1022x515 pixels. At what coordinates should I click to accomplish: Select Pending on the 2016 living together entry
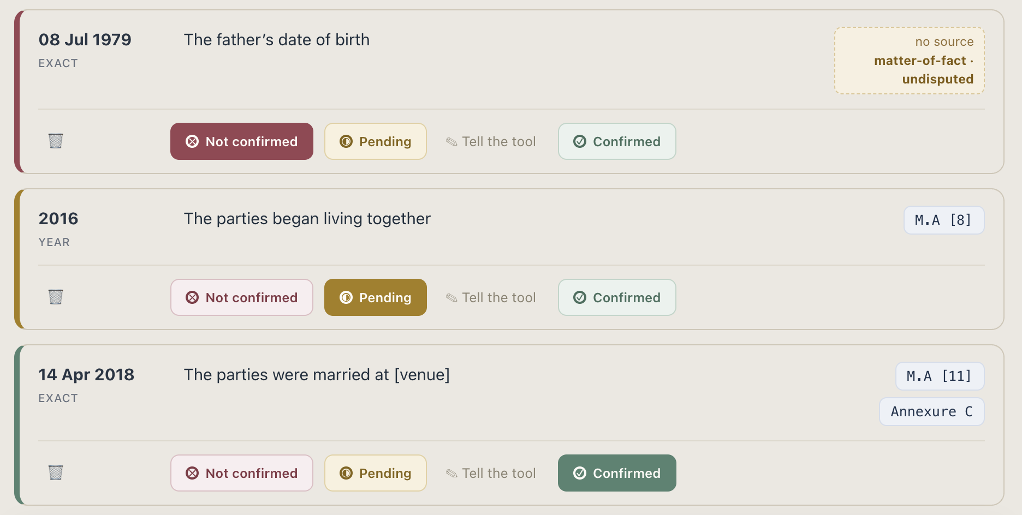(x=376, y=297)
